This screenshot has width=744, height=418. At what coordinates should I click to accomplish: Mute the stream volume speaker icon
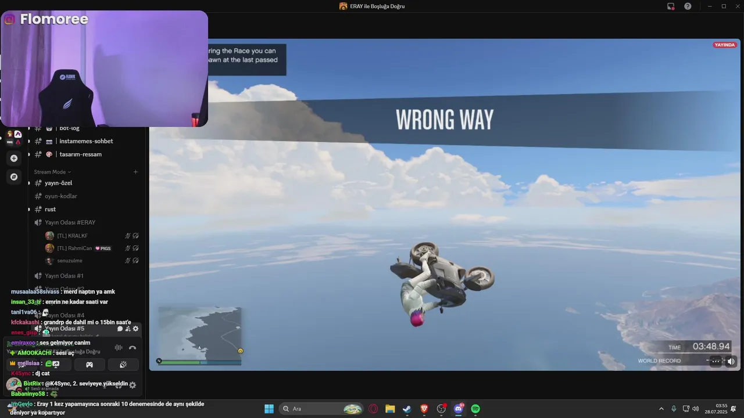pyautogui.click(x=731, y=361)
